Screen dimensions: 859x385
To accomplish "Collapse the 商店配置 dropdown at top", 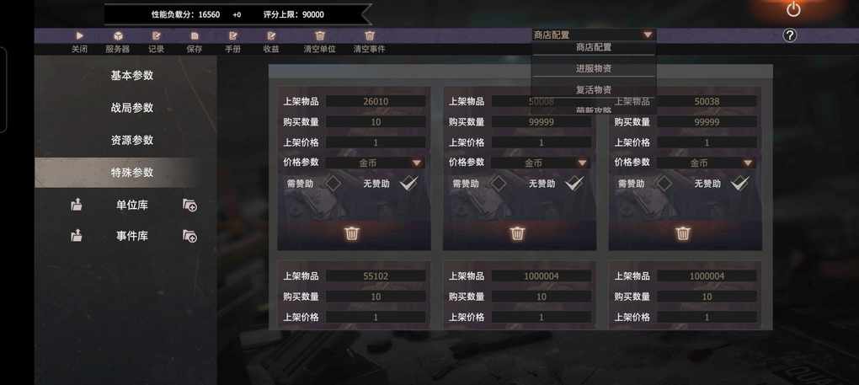I will [648, 35].
